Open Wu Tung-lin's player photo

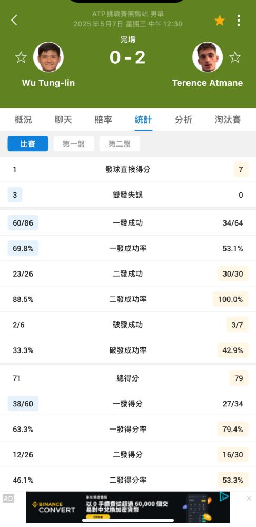pos(48,57)
